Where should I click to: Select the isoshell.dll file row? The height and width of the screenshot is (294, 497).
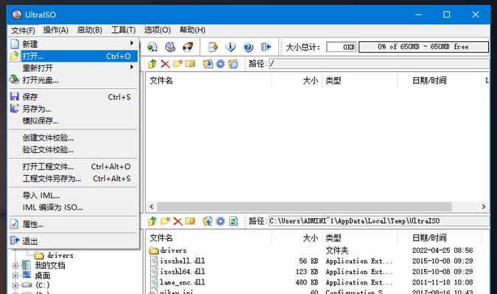(x=317, y=261)
